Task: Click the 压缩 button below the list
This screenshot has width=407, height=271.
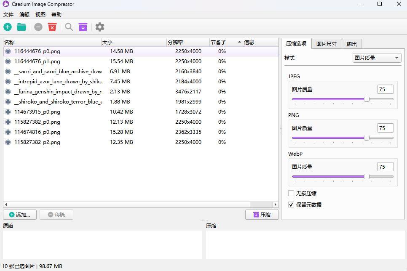Action: (262, 215)
